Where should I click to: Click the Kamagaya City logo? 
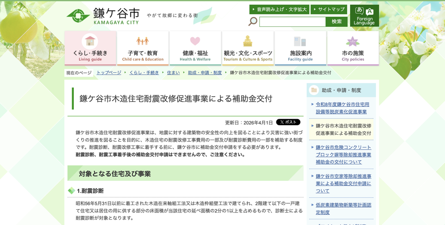(x=103, y=16)
